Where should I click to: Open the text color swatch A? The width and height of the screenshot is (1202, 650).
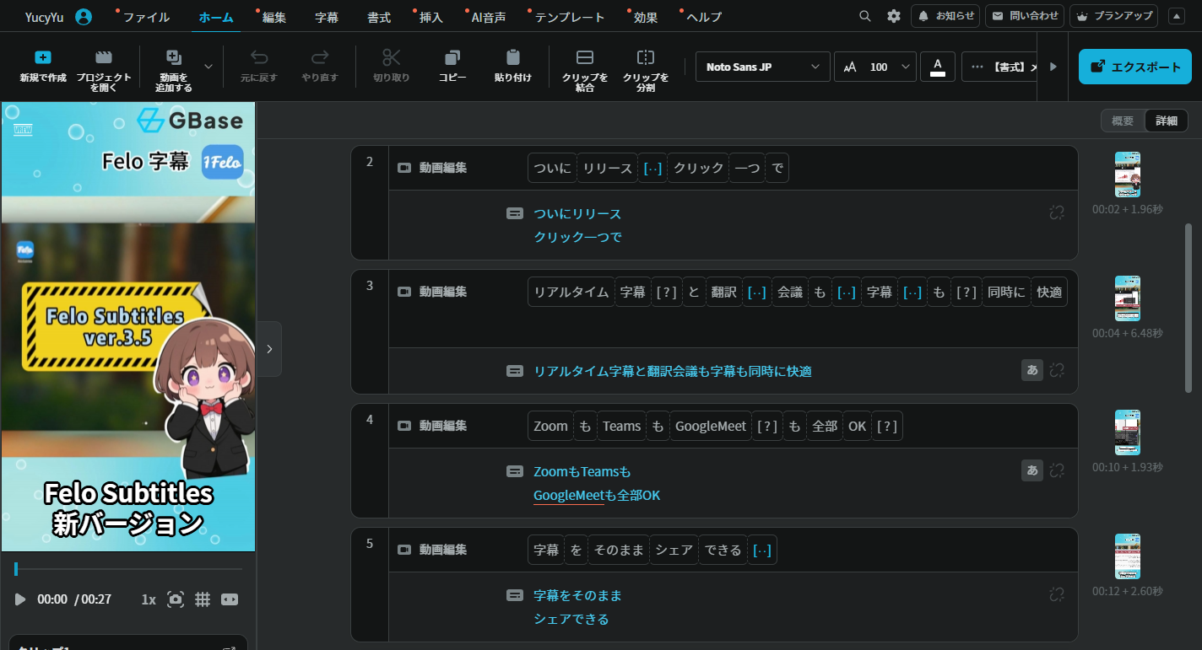pyautogui.click(x=937, y=67)
